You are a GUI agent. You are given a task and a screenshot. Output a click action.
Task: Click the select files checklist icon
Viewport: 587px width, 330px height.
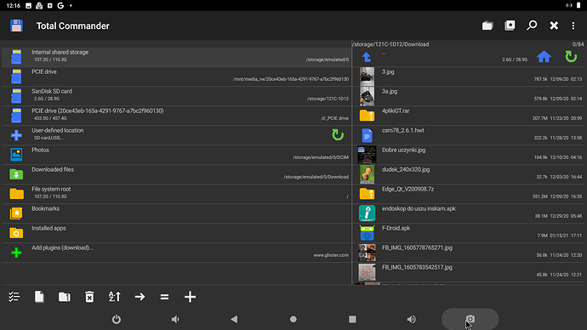click(x=14, y=297)
